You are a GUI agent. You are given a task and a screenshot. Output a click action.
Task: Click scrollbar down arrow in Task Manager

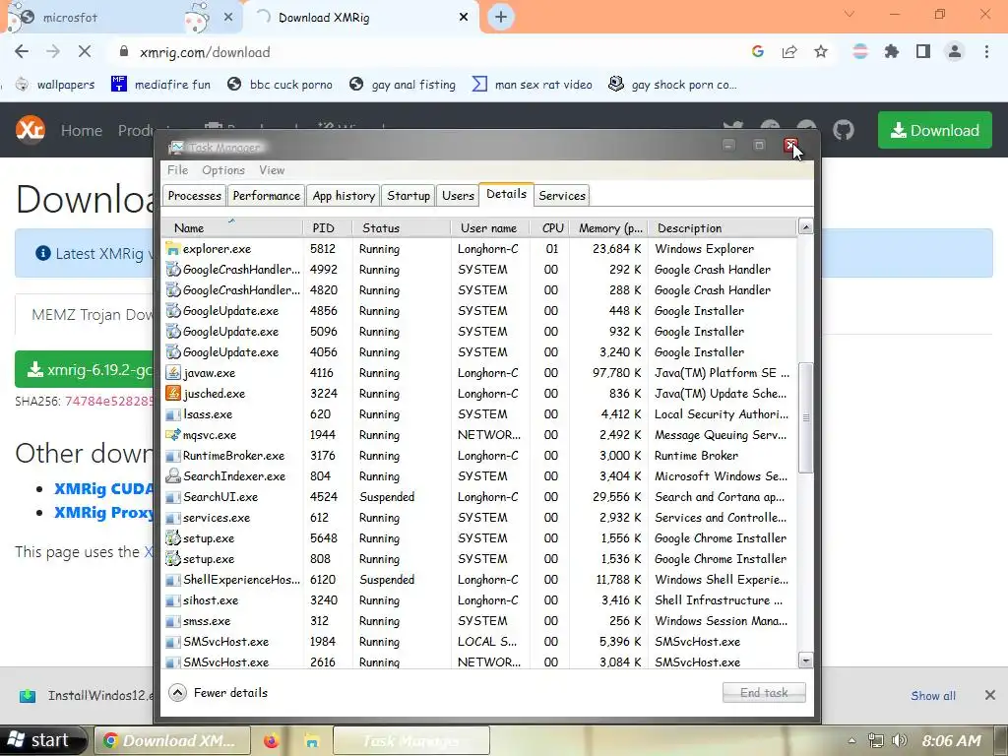[x=805, y=660]
